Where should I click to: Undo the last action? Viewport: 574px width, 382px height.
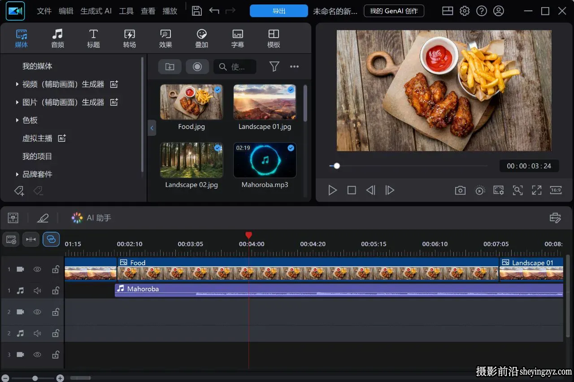click(214, 11)
